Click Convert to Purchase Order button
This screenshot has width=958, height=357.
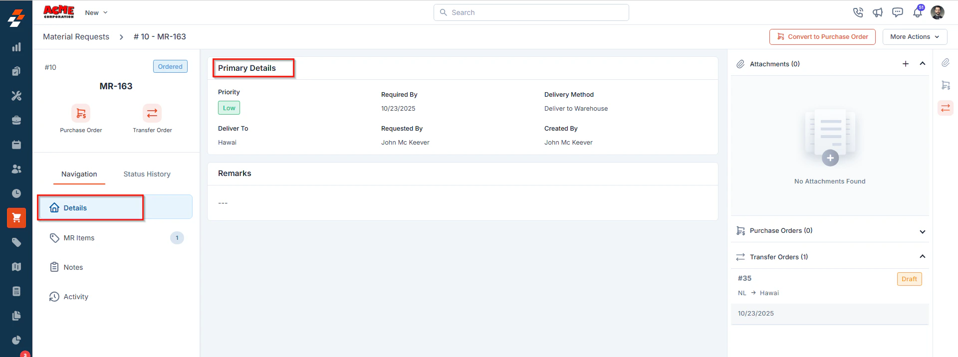[822, 37]
